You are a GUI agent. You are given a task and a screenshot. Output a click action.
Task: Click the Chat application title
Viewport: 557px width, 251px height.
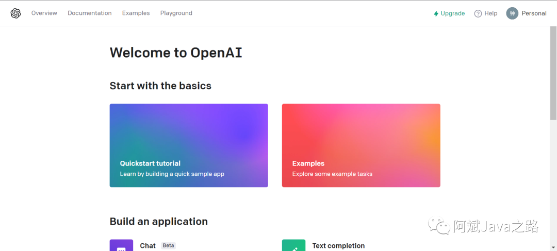pos(148,246)
